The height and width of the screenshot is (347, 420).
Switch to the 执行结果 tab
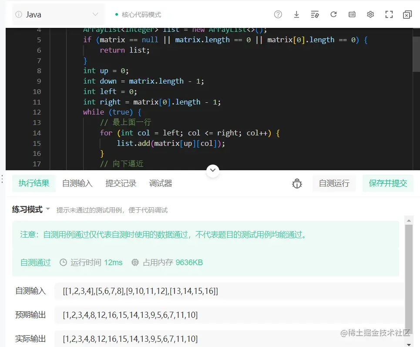click(34, 183)
